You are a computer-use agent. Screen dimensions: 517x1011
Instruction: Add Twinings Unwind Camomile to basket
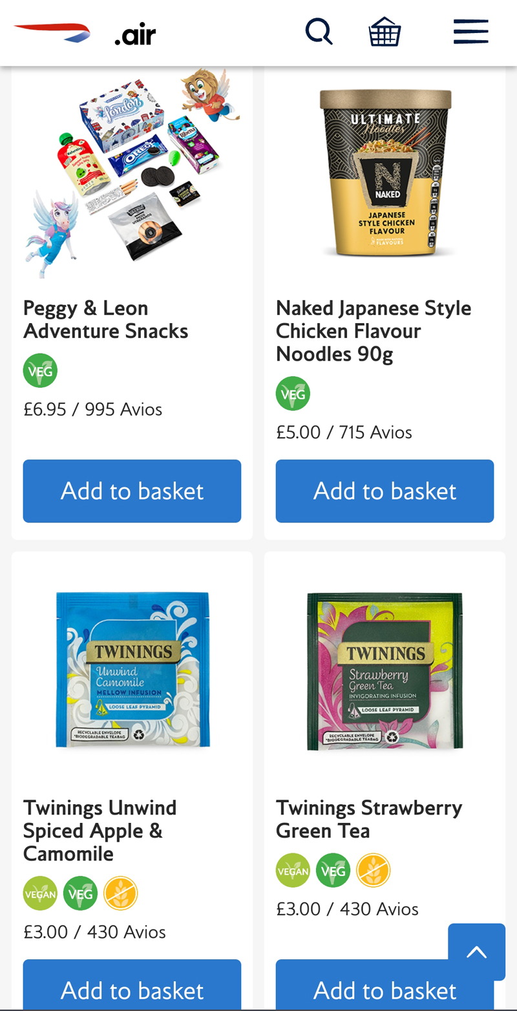(x=132, y=989)
